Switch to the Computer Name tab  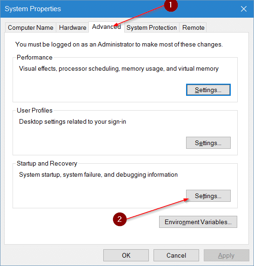(x=31, y=27)
